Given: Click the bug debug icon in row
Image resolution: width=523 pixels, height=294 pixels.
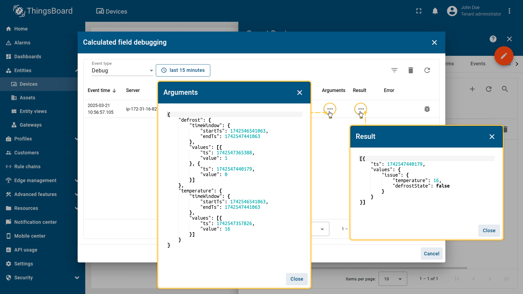Looking at the screenshot, I should pyautogui.click(x=427, y=109).
